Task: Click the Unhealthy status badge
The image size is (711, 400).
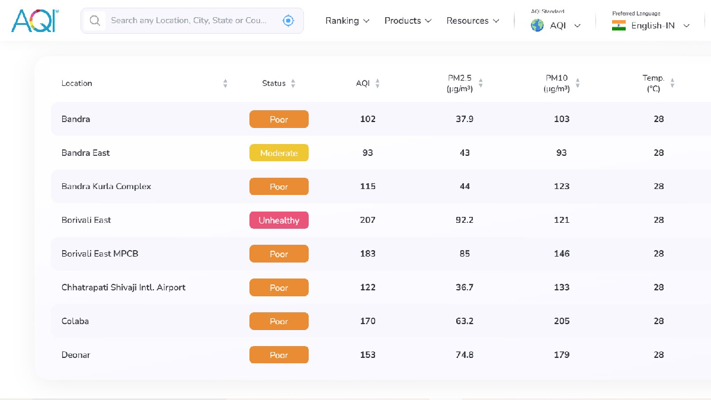Action: (x=278, y=220)
